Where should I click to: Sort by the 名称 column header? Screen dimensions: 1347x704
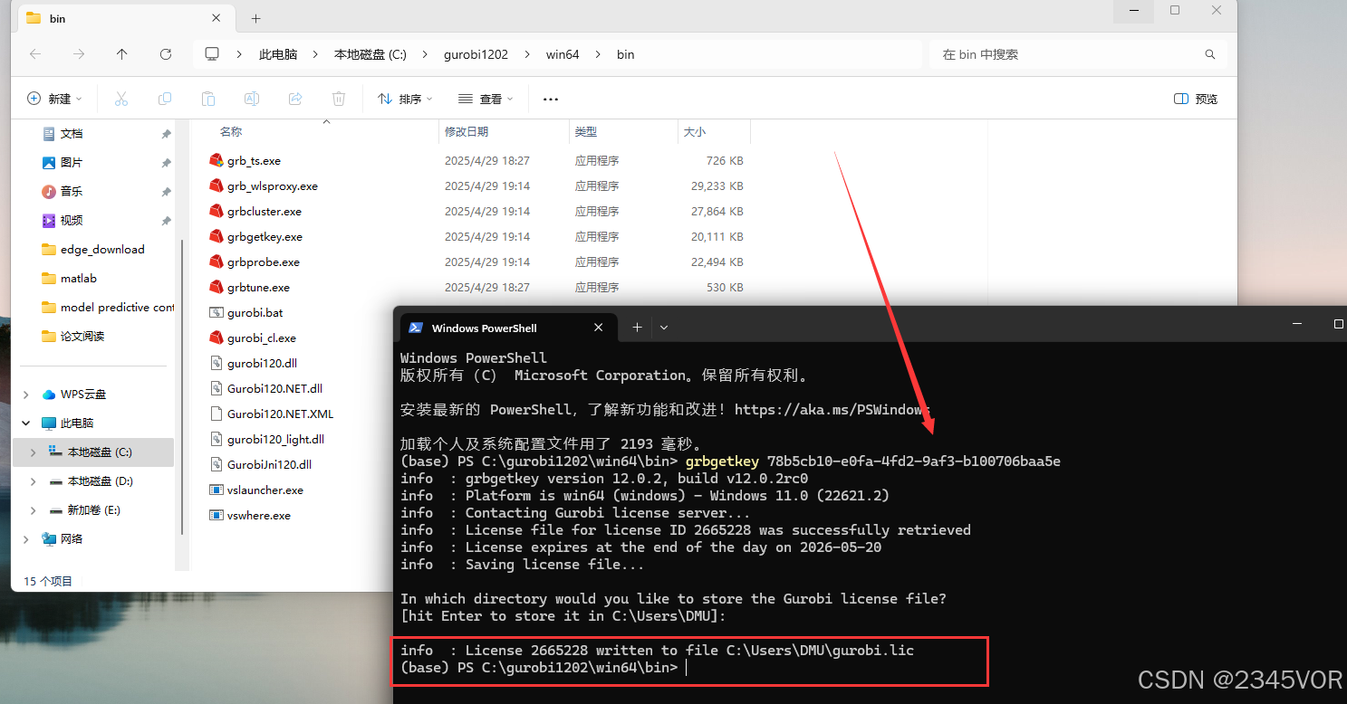pos(231,132)
